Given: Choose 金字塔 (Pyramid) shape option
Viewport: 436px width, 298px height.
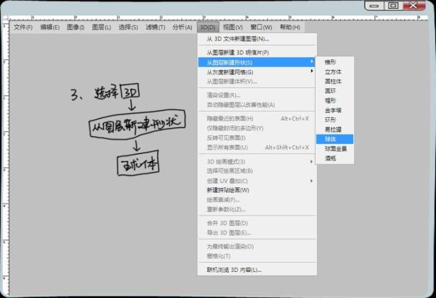Looking at the screenshot, I should 333,110.
